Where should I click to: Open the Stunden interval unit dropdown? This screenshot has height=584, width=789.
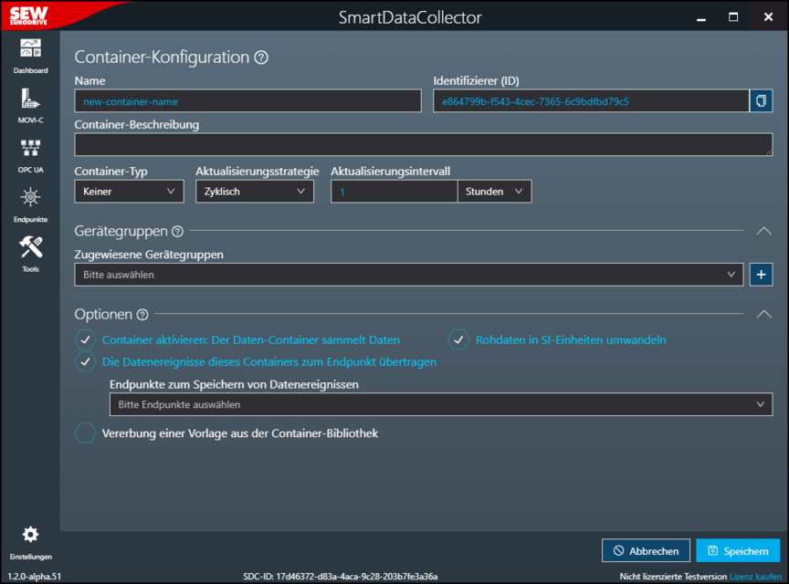[494, 192]
